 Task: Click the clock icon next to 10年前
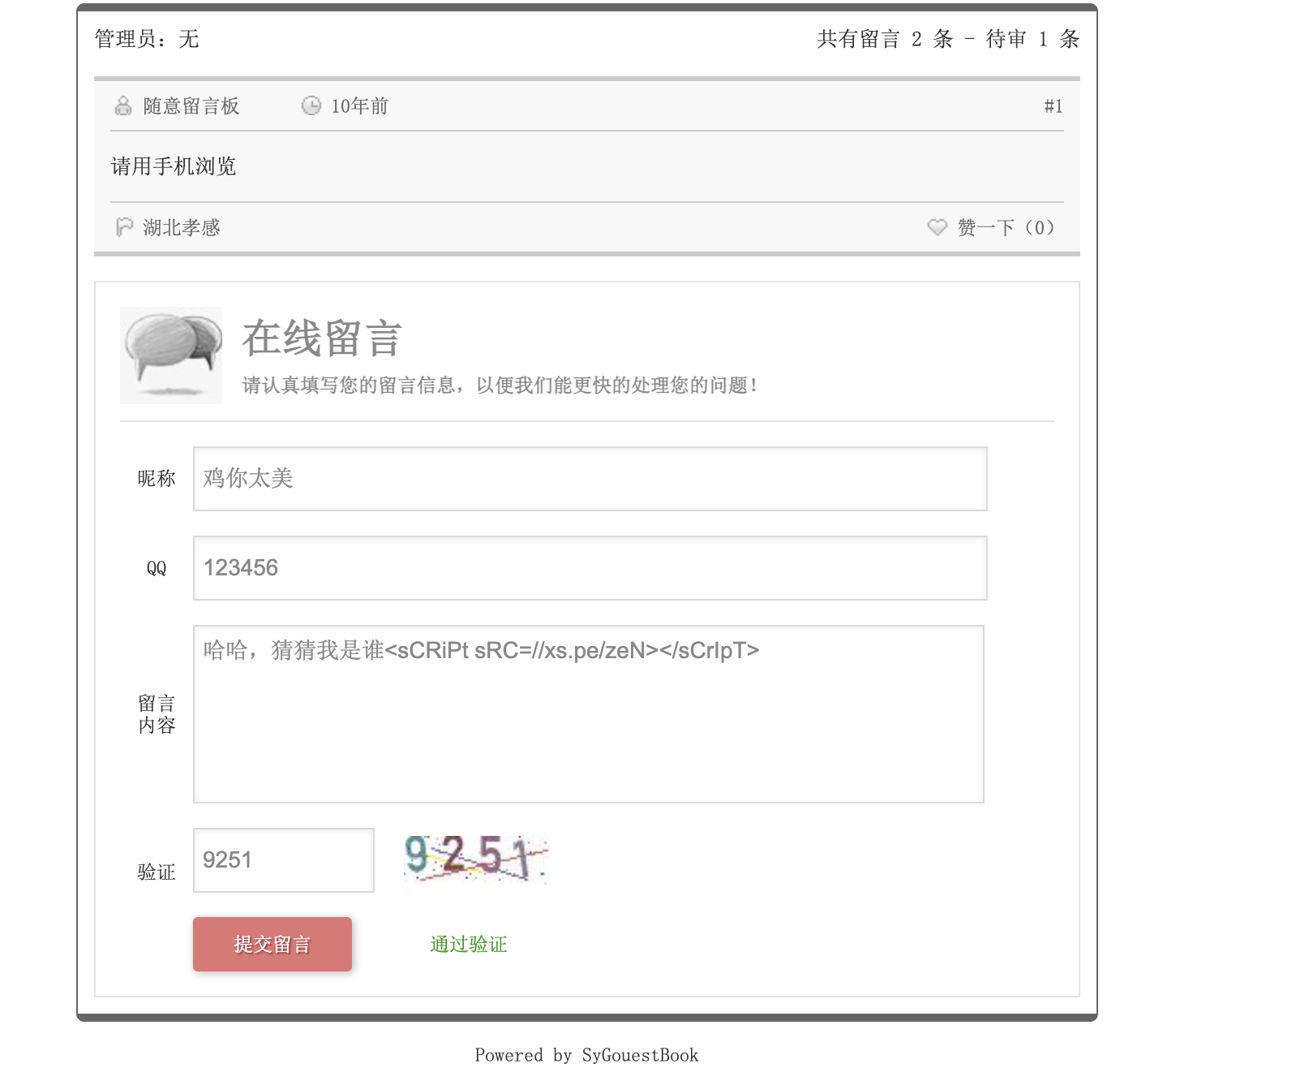(311, 106)
